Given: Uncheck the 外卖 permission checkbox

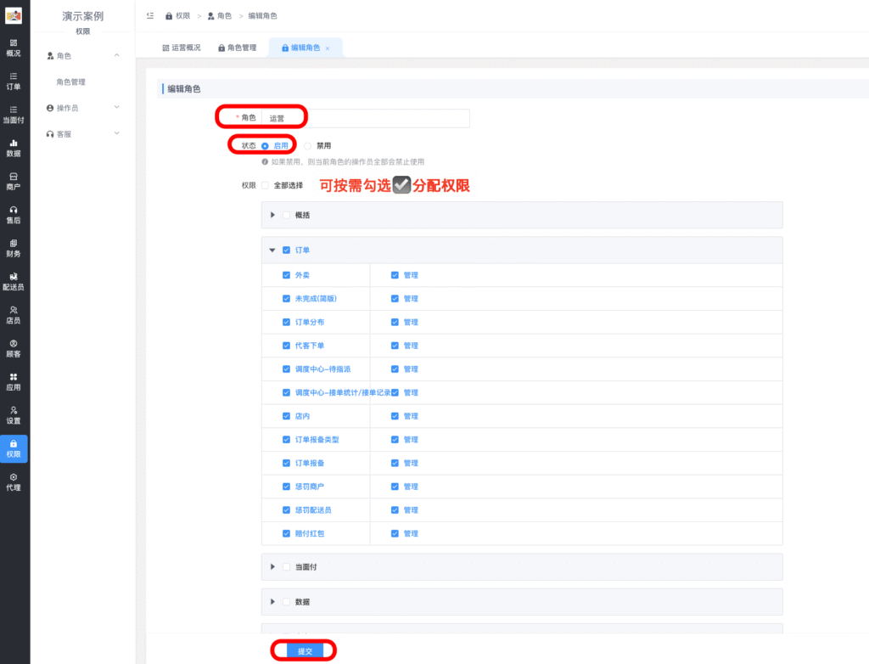Looking at the screenshot, I should click(286, 274).
